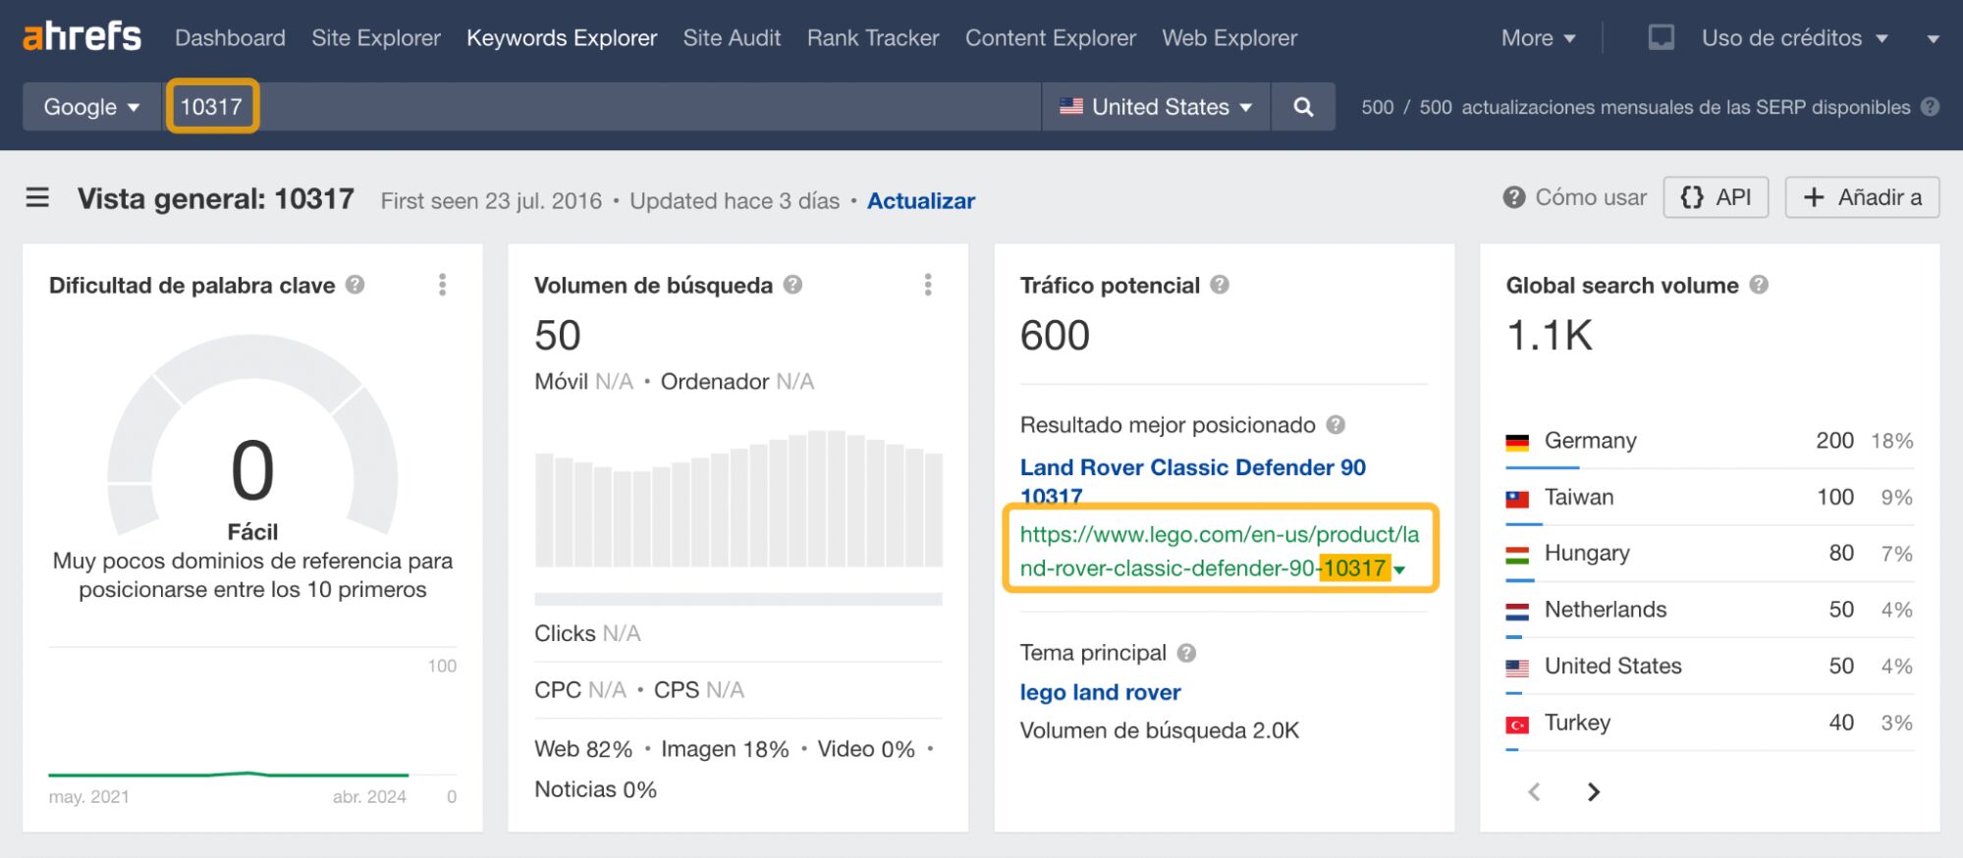Click the Germany country row text
The image size is (1963, 858).
click(x=1590, y=441)
